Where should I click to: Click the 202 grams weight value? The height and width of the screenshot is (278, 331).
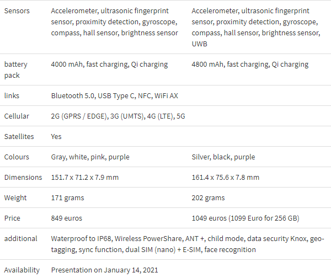click(208, 198)
